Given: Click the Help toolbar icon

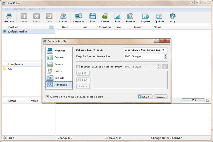Looking at the screenshot, I should click(x=173, y=18).
